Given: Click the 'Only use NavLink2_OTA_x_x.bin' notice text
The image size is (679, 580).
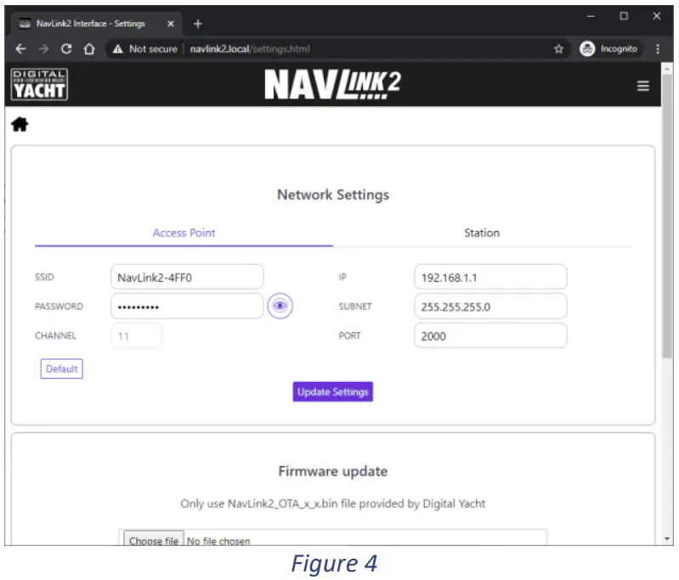Looking at the screenshot, I should pos(333,504).
